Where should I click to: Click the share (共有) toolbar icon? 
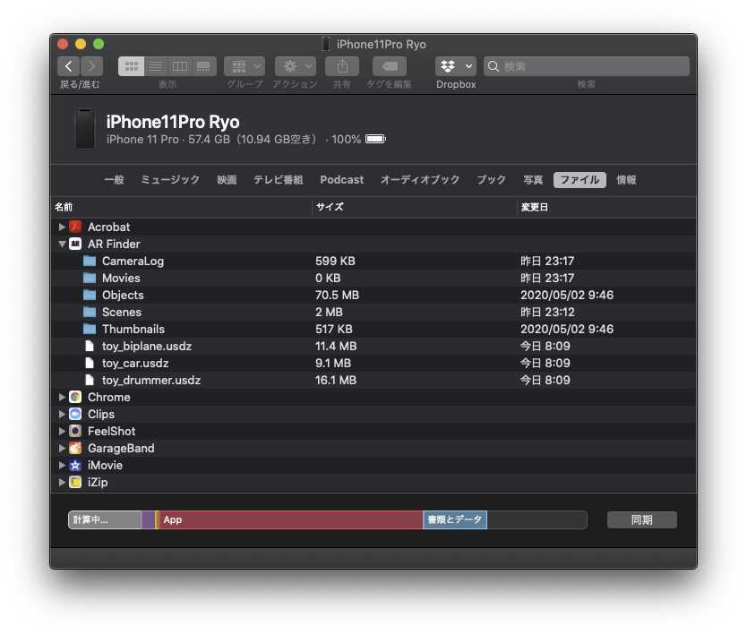tap(342, 66)
